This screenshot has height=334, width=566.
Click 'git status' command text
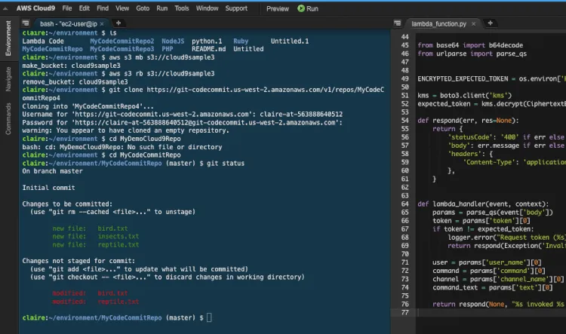pyautogui.click(x=226, y=164)
